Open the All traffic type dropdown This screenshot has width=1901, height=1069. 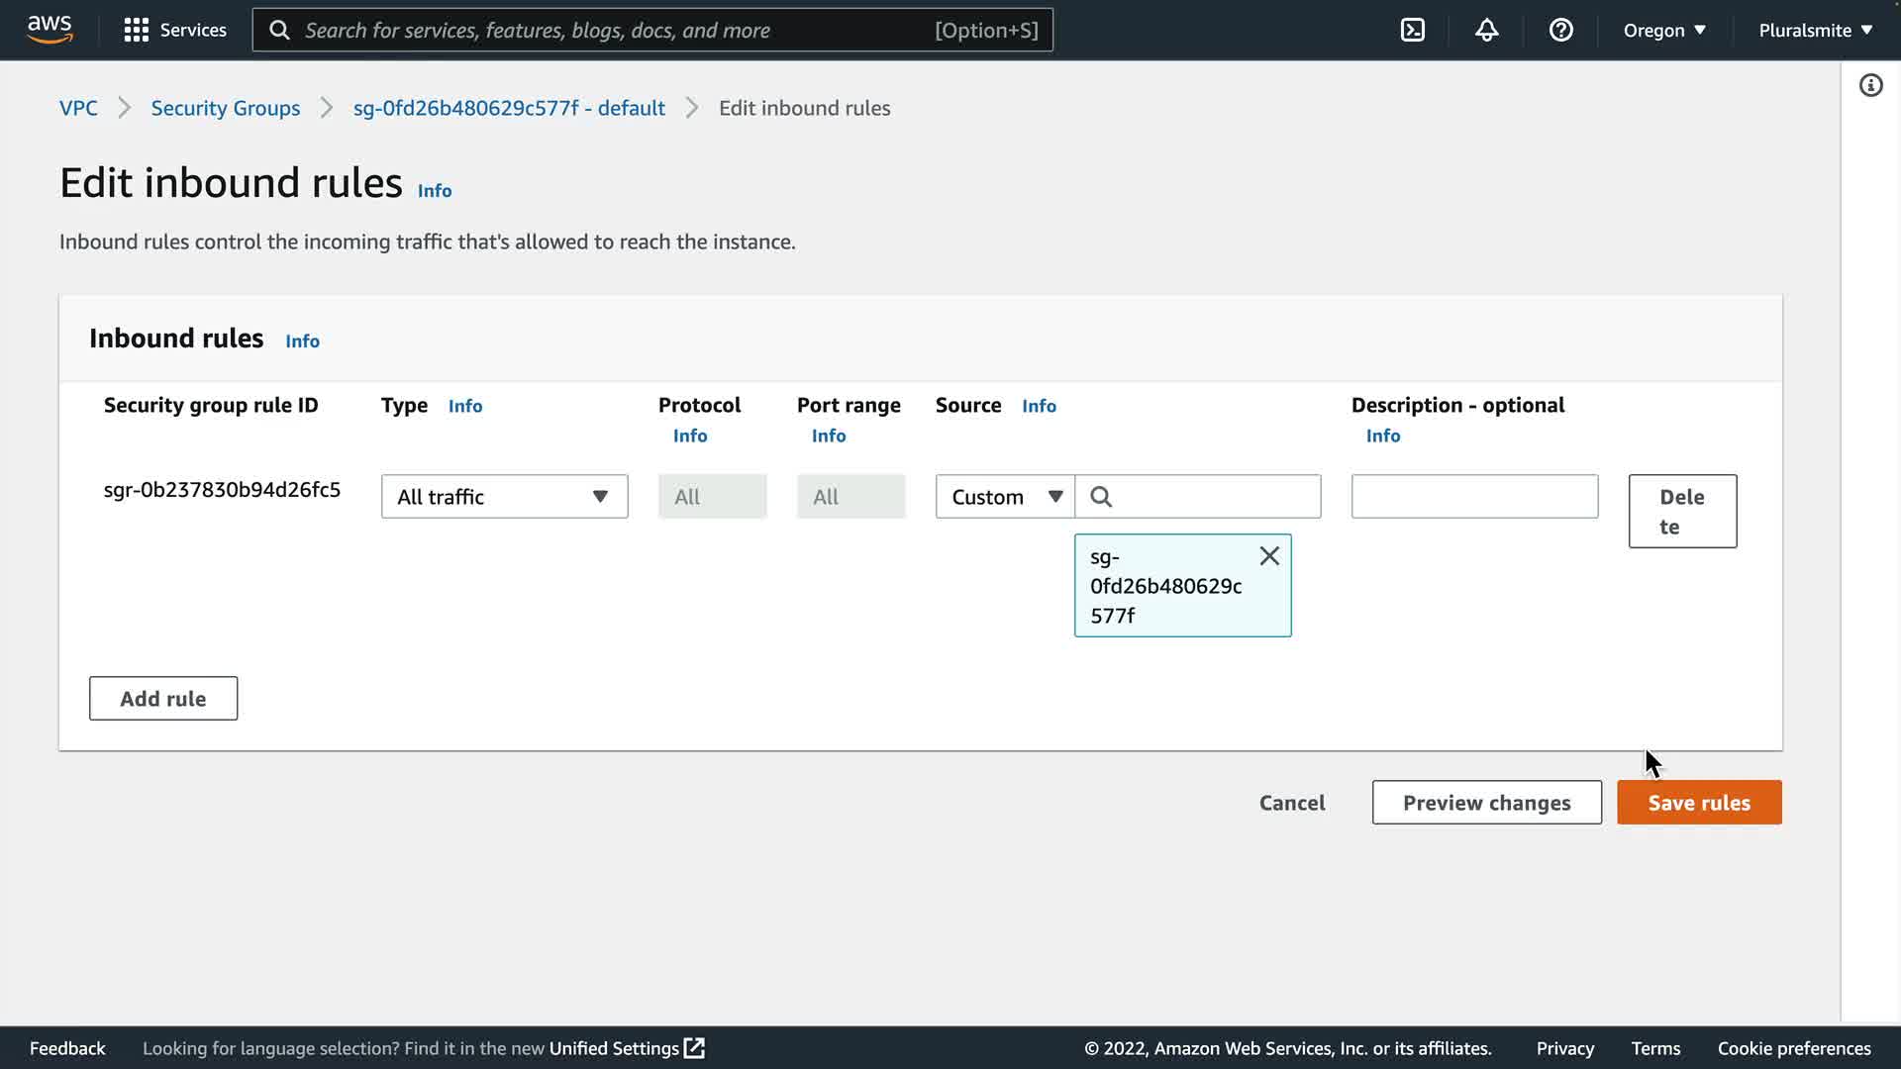tap(504, 497)
